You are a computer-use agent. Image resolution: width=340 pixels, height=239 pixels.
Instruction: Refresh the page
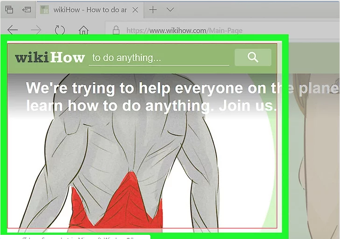60,30
